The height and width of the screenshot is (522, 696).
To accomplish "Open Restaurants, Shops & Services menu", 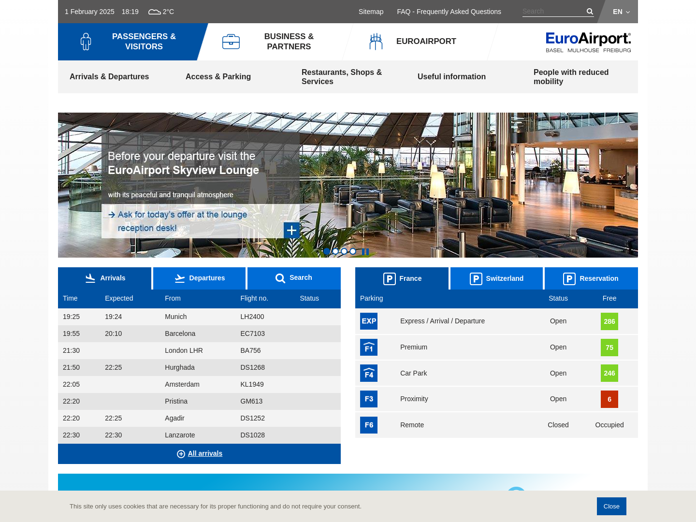I will pyautogui.click(x=342, y=77).
